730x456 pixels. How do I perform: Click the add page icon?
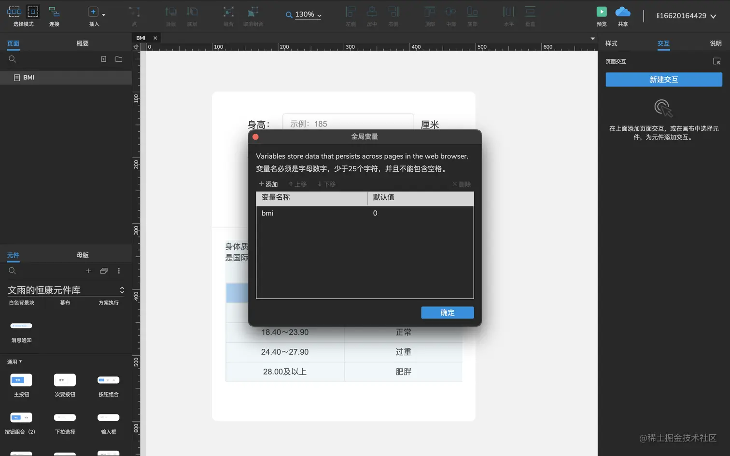pyautogui.click(x=103, y=59)
